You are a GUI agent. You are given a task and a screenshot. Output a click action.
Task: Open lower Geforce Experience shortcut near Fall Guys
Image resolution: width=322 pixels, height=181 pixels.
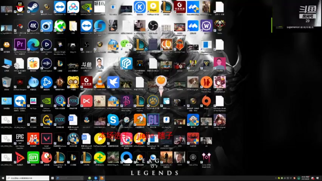coord(47,101)
